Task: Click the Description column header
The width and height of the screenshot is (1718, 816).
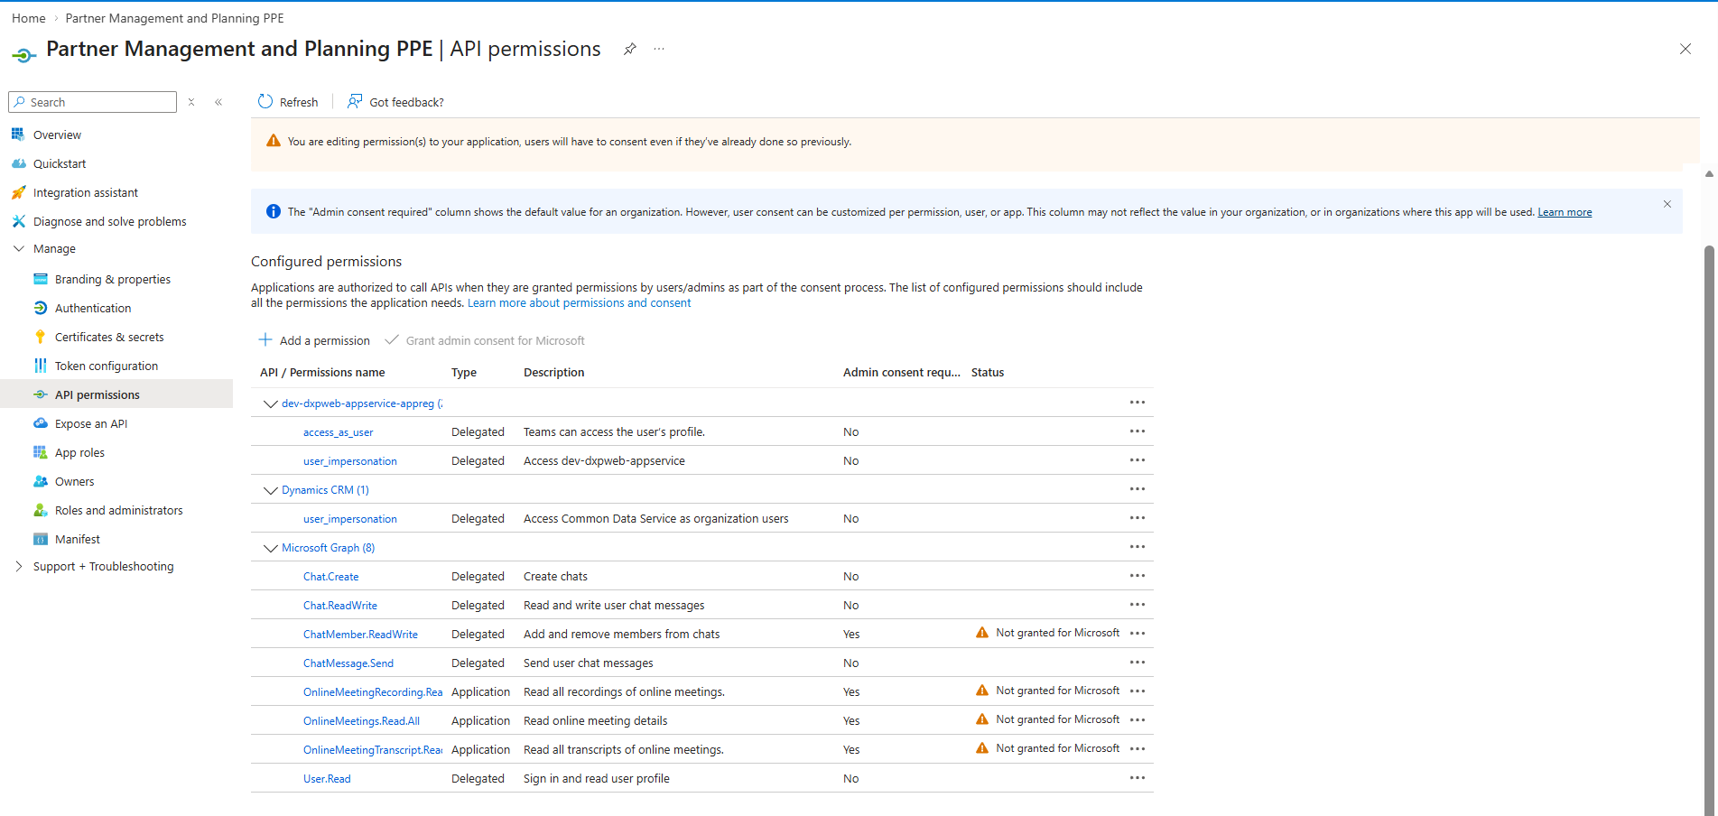Action: click(554, 372)
